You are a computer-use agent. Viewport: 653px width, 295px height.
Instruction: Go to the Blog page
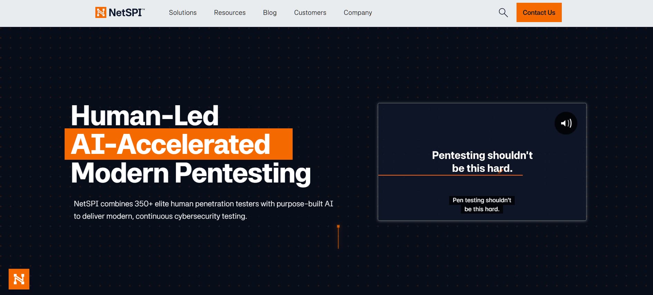click(x=270, y=13)
